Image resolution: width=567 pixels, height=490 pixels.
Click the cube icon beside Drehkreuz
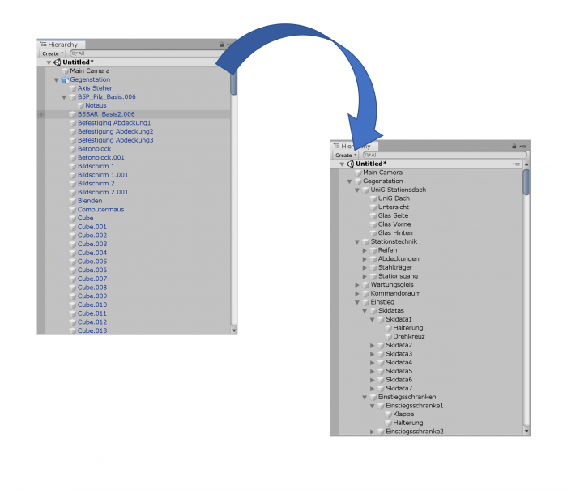click(x=388, y=336)
